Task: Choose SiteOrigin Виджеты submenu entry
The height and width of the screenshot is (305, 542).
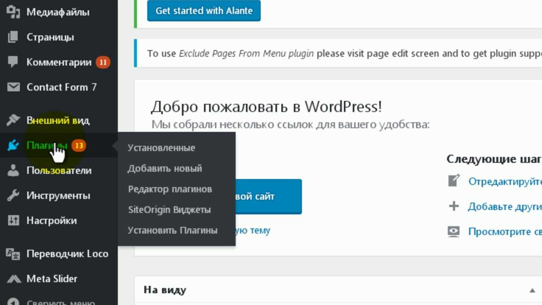Action: coord(169,210)
